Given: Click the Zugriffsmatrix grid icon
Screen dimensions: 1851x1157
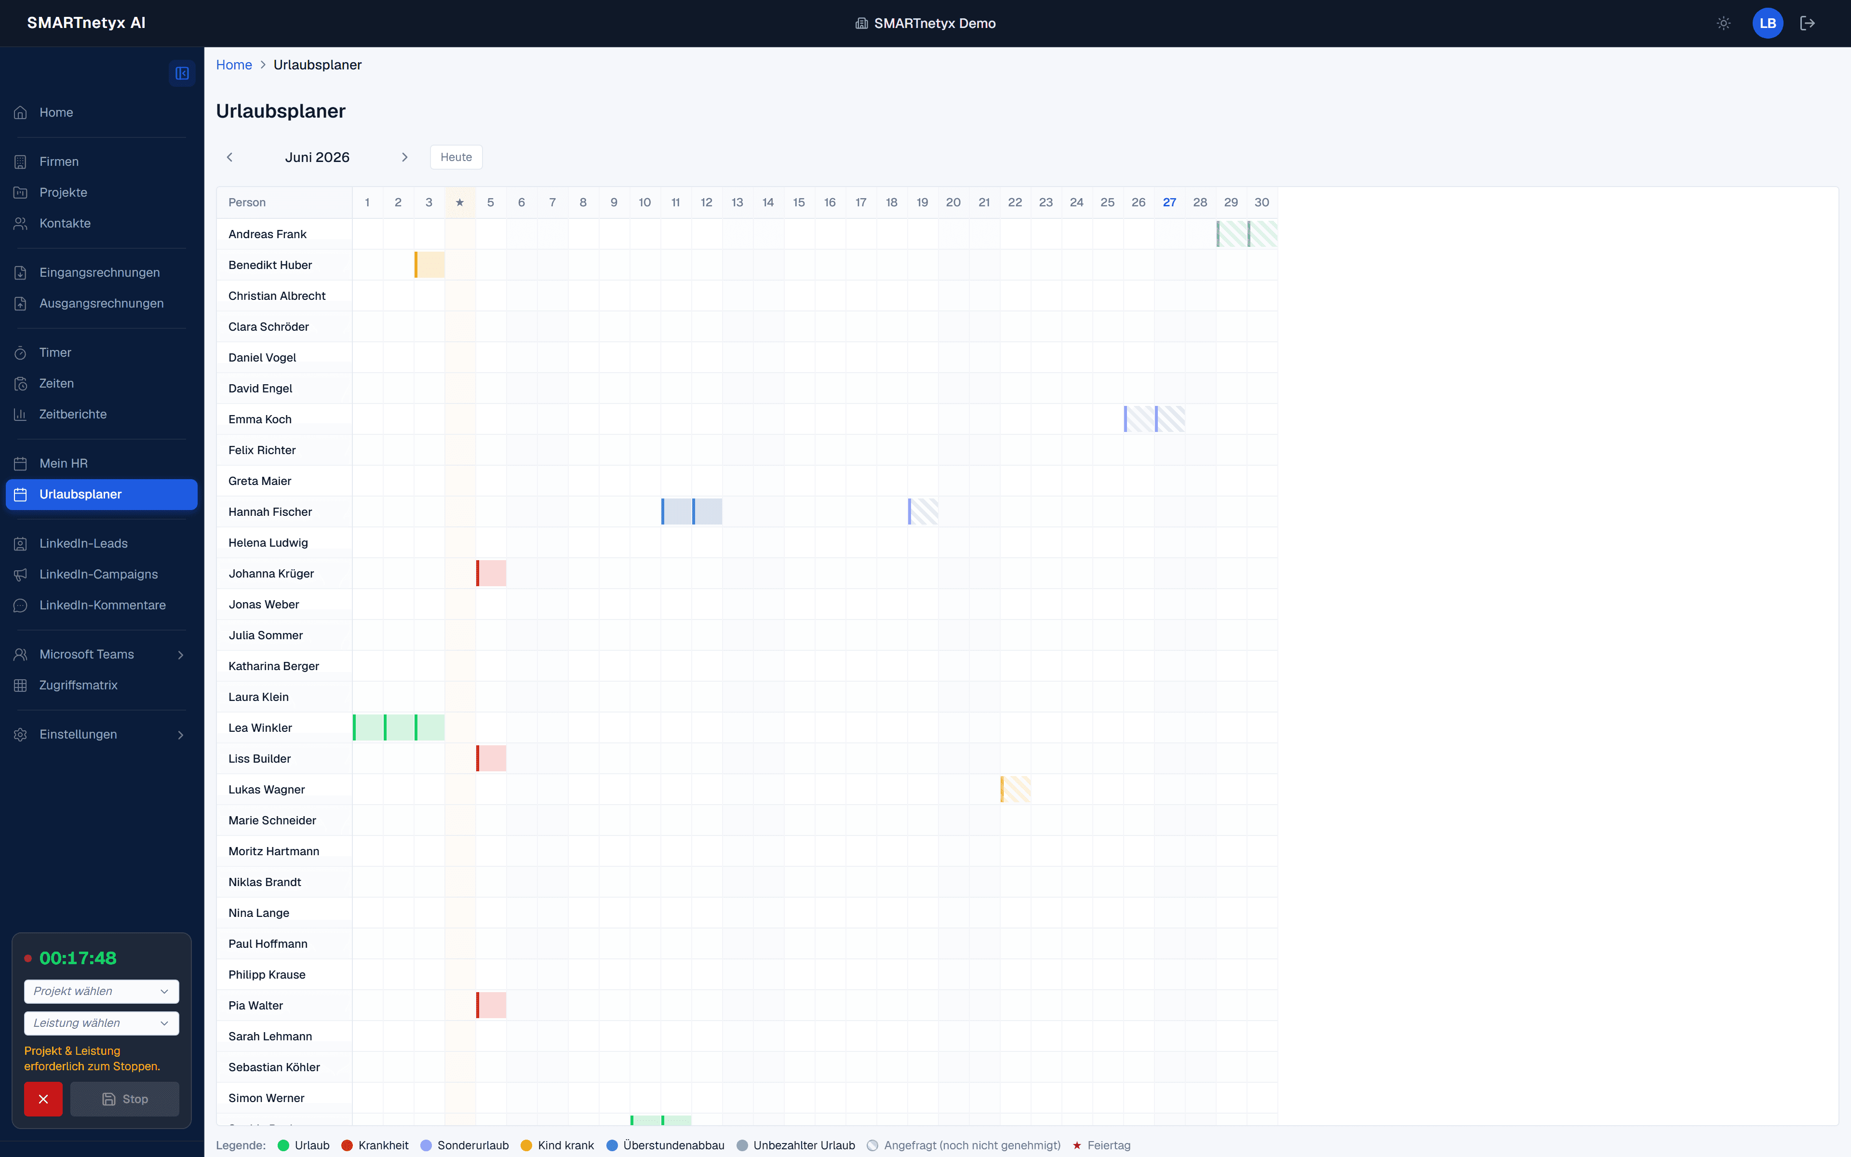Looking at the screenshot, I should [21, 686].
